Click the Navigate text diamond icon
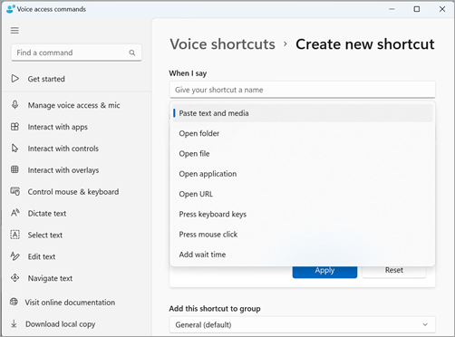This screenshot has width=455, height=337. click(x=15, y=278)
